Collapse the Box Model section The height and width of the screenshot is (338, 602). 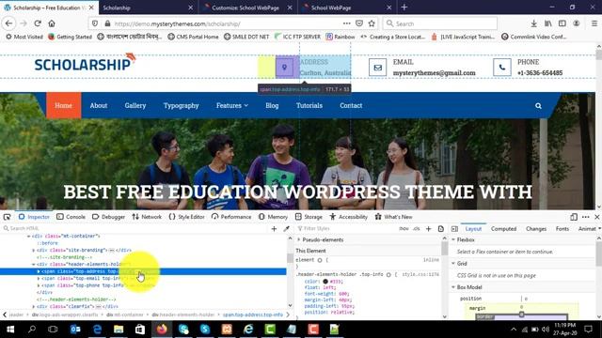click(453, 287)
